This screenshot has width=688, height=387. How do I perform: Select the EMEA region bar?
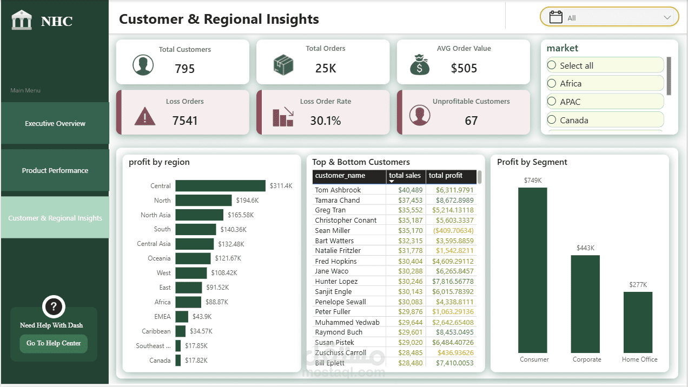tap(182, 317)
